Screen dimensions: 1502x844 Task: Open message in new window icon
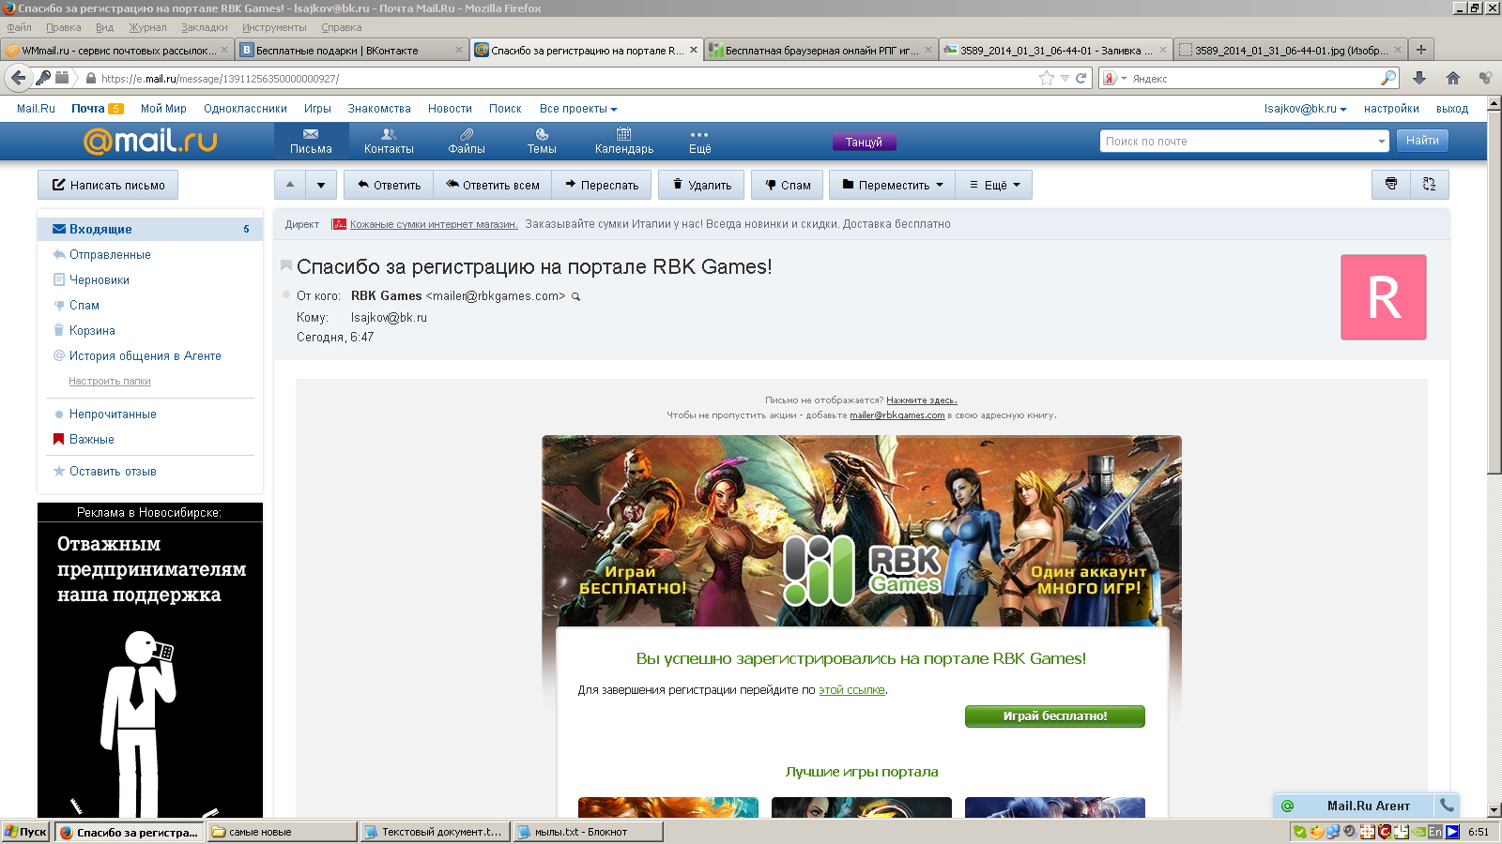pos(1430,185)
